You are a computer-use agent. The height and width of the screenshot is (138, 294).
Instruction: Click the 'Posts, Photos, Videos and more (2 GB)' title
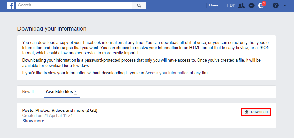(x=60, y=111)
